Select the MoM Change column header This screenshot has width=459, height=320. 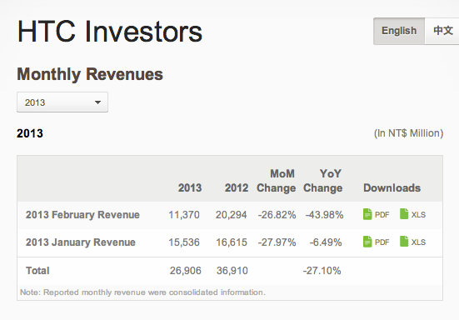[x=276, y=181]
